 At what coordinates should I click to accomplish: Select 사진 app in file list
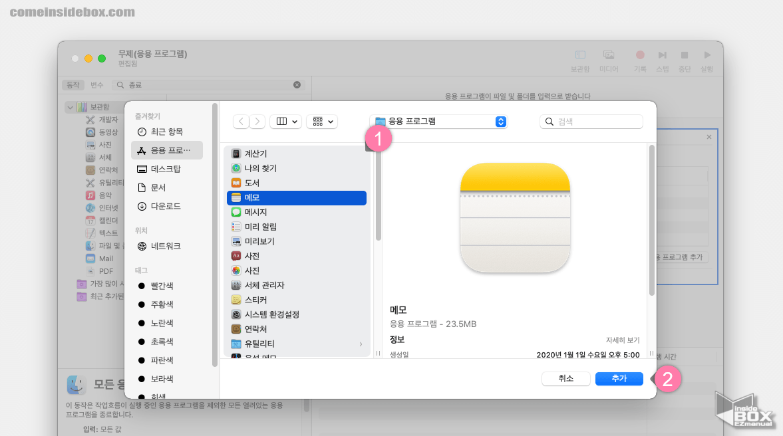pos(297,271)
